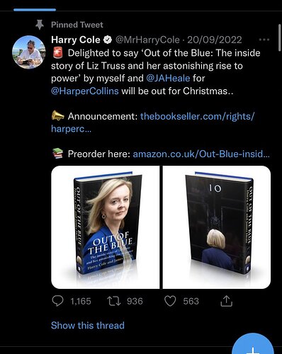The image size is (282, 354).
Task: View the back cover image showing door 10
Action: (217, 227)
